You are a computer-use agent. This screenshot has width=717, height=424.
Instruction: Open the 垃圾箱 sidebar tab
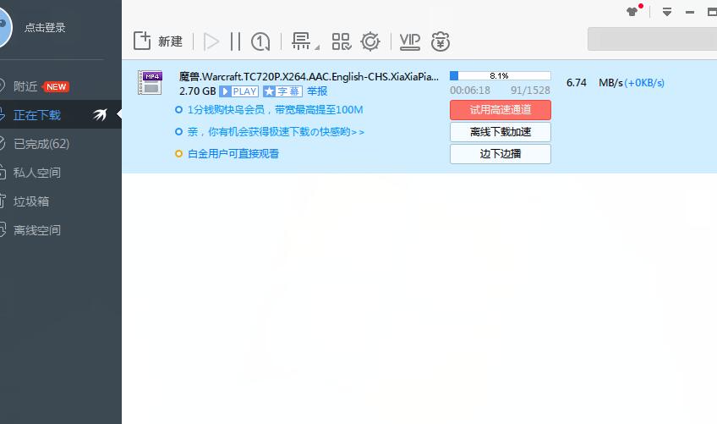point(61,201)
